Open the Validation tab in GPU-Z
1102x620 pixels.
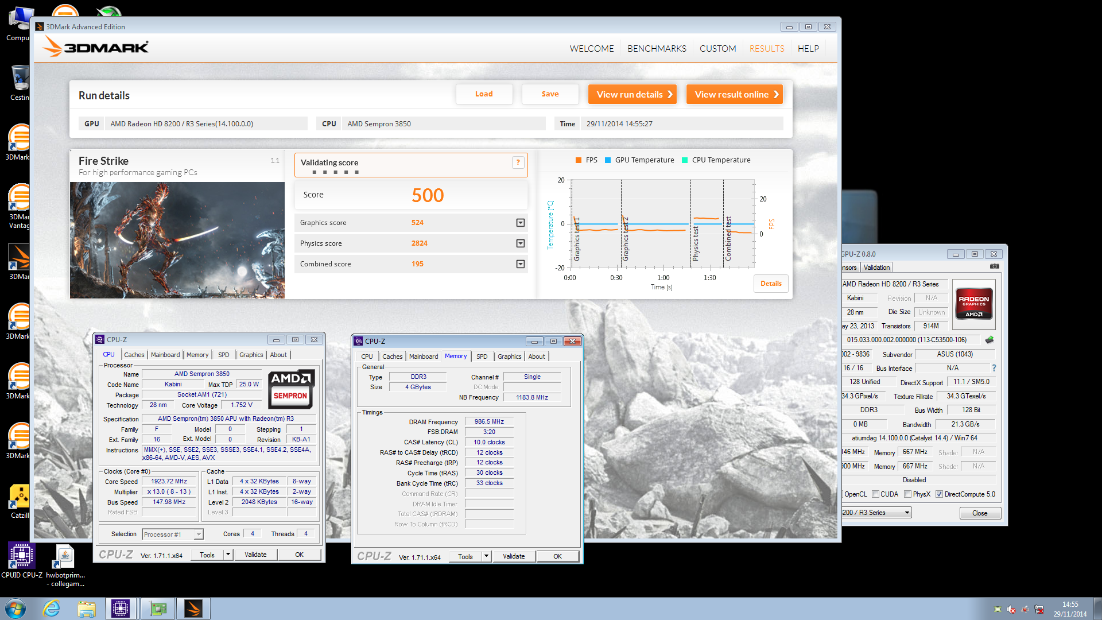tap(876, 268)
